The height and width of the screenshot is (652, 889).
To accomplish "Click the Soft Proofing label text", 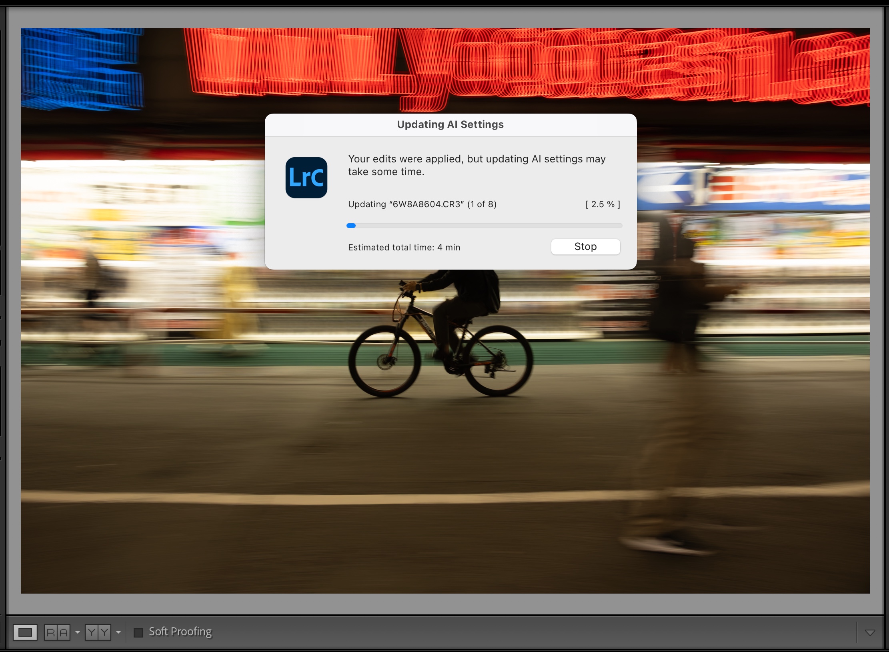I will click(x=180, y=632).
